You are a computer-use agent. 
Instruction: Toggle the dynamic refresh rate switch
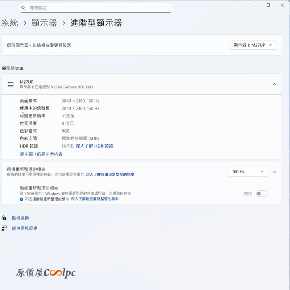pyautogui.click(x=262, y=194)
